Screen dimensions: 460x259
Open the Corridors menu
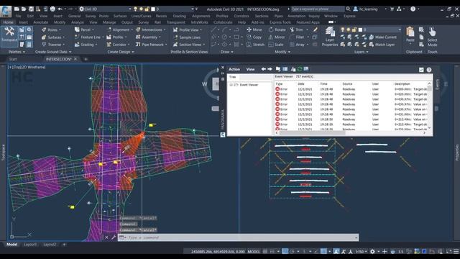pos(241,16)
